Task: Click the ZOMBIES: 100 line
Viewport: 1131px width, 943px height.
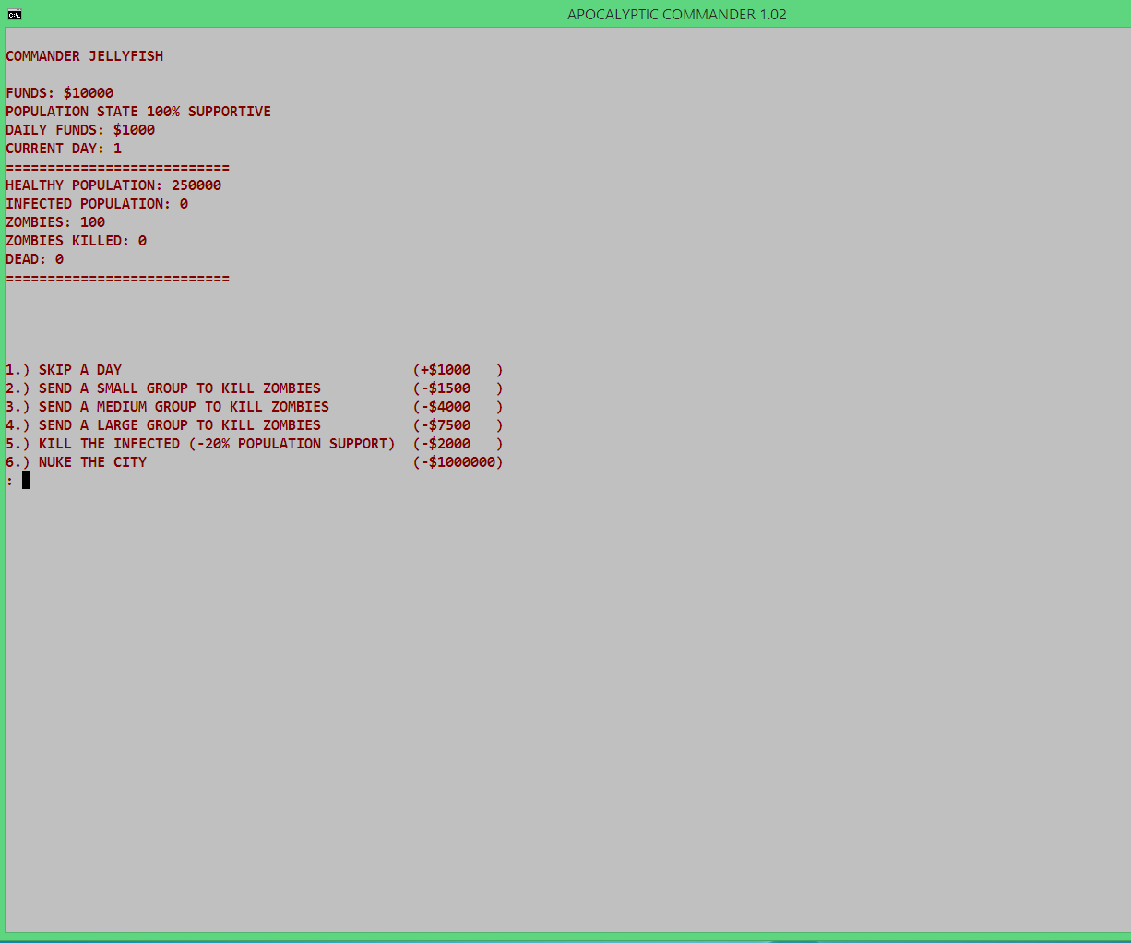Action: click(55, 222)
